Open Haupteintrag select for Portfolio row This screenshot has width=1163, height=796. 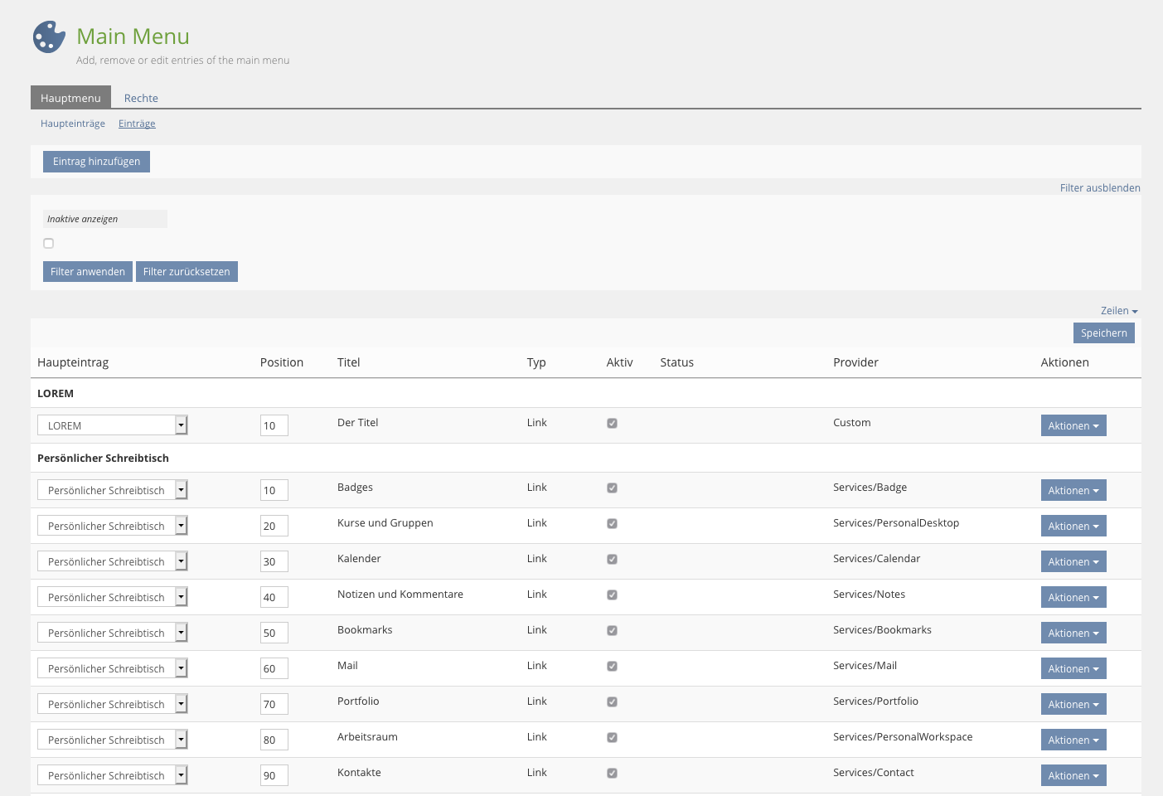point(113,704)
